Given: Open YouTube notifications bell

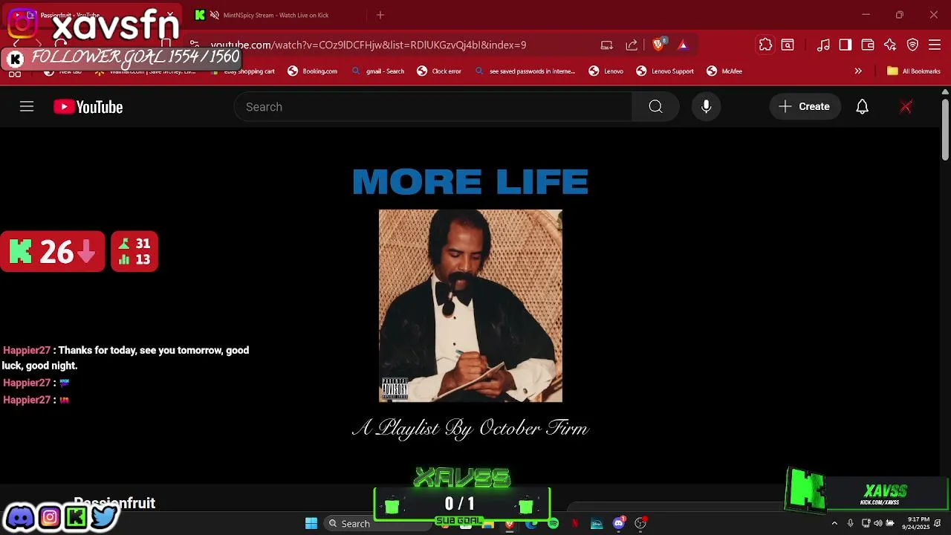Looking at the screenshot, I should 862,107.
